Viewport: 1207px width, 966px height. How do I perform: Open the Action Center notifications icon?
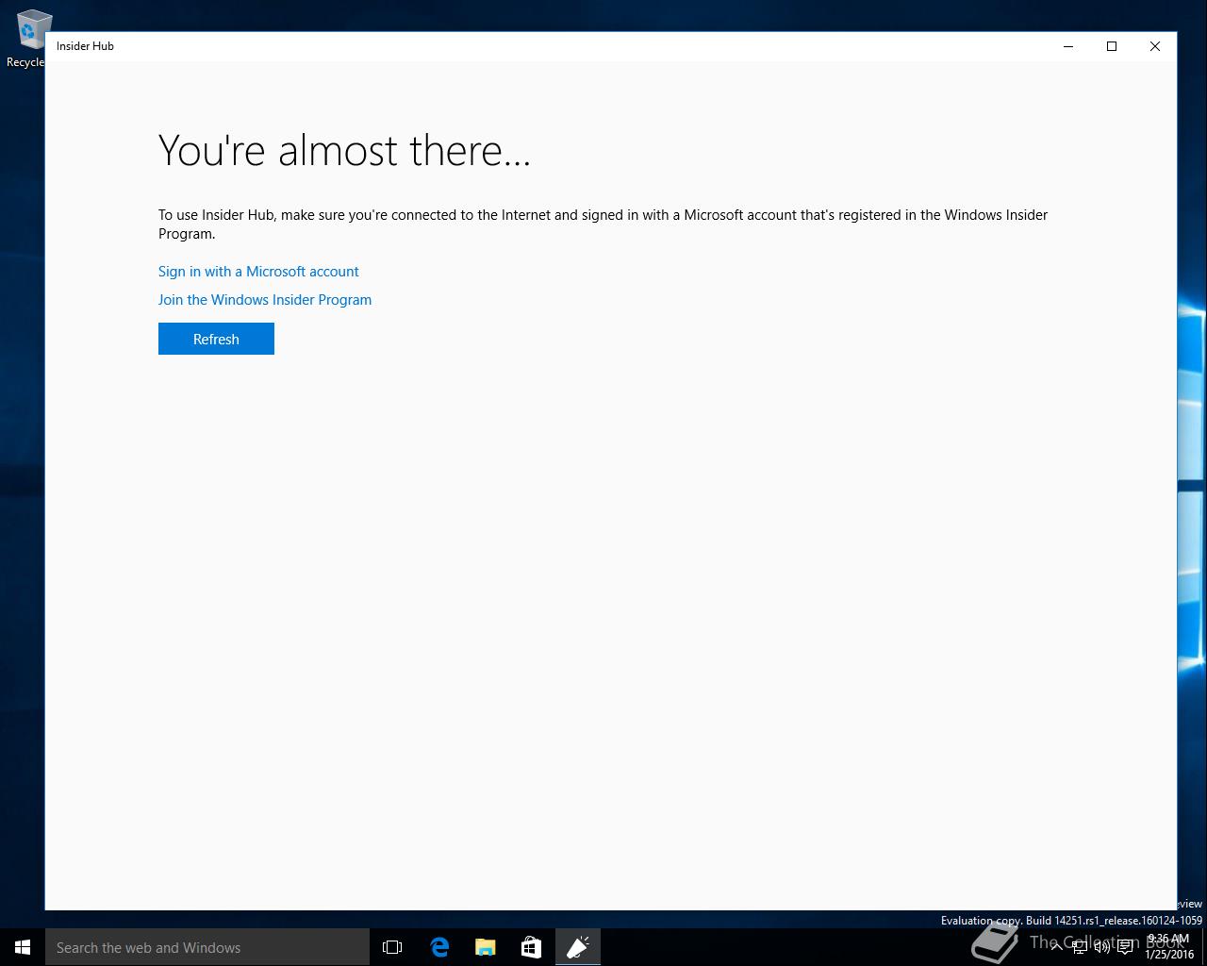pos(1126,947)
